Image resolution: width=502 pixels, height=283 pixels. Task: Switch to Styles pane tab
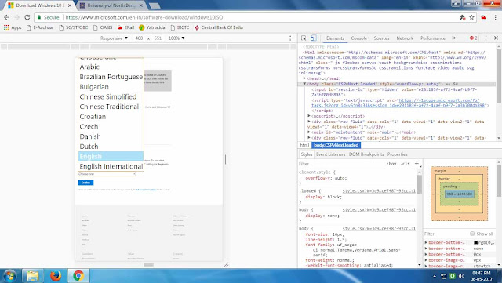[307, 154]
